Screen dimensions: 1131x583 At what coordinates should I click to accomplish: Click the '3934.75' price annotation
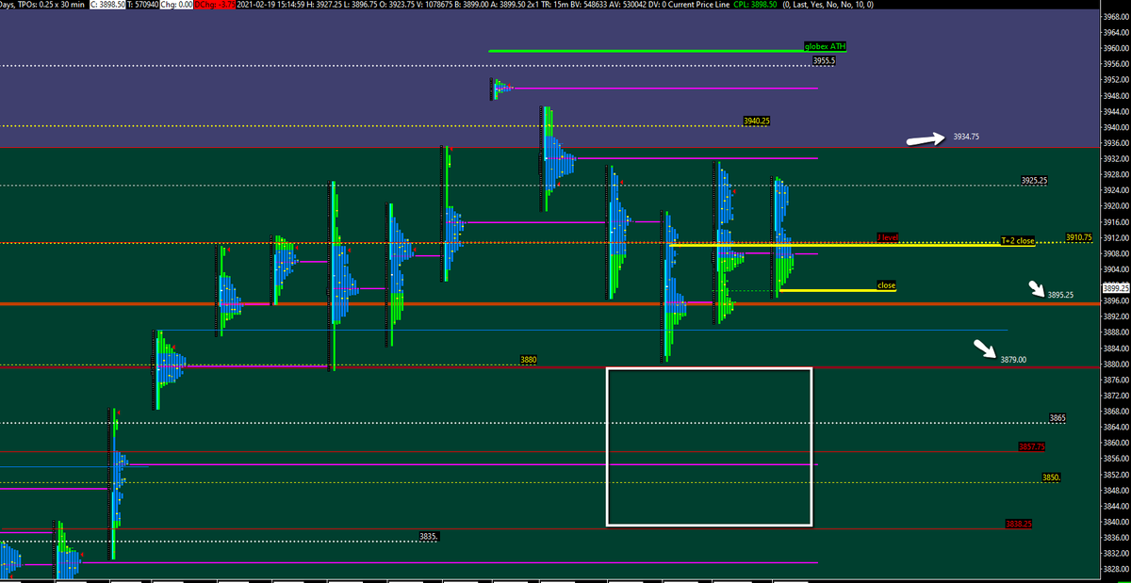[966, 137]
